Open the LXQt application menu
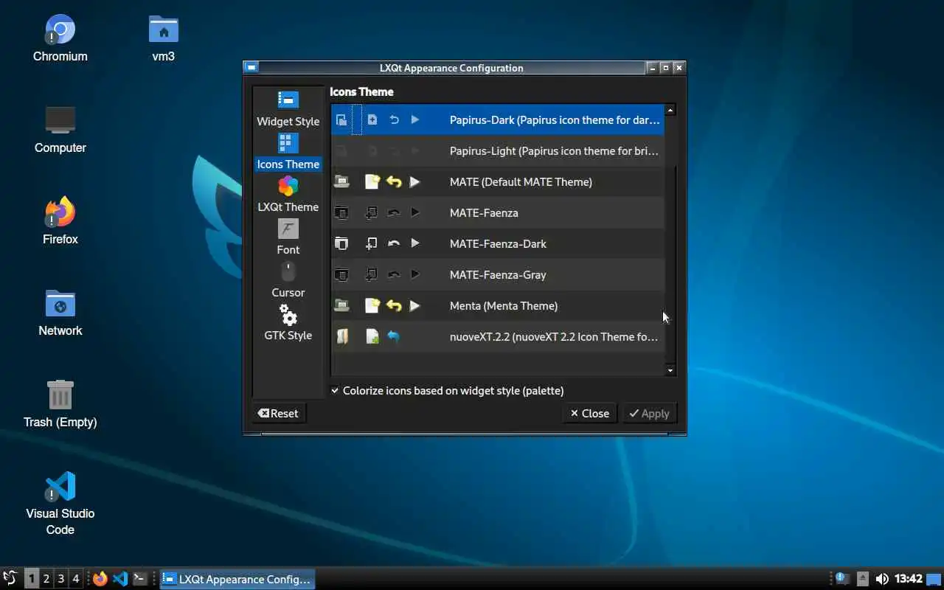The width and height of the screenshot is (944, 590). (10, 578)
